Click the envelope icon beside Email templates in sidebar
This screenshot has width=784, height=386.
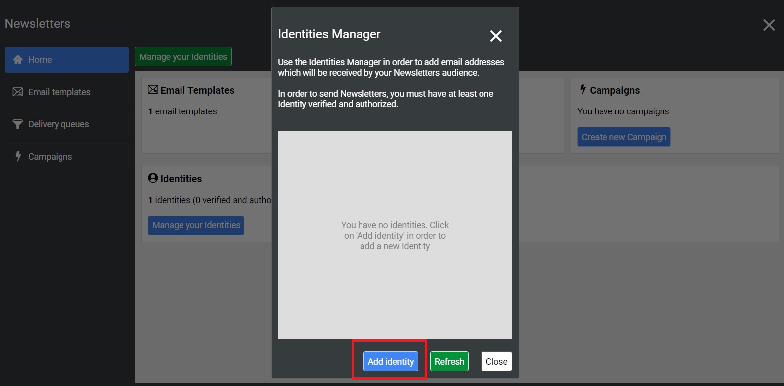pos(18,92)
